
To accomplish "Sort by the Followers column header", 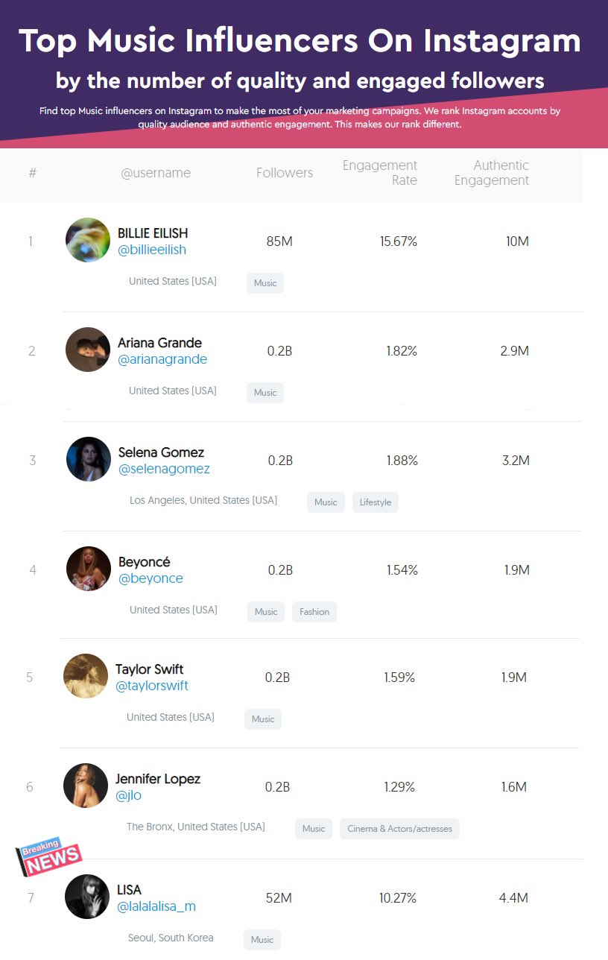I will pos(285,173).
